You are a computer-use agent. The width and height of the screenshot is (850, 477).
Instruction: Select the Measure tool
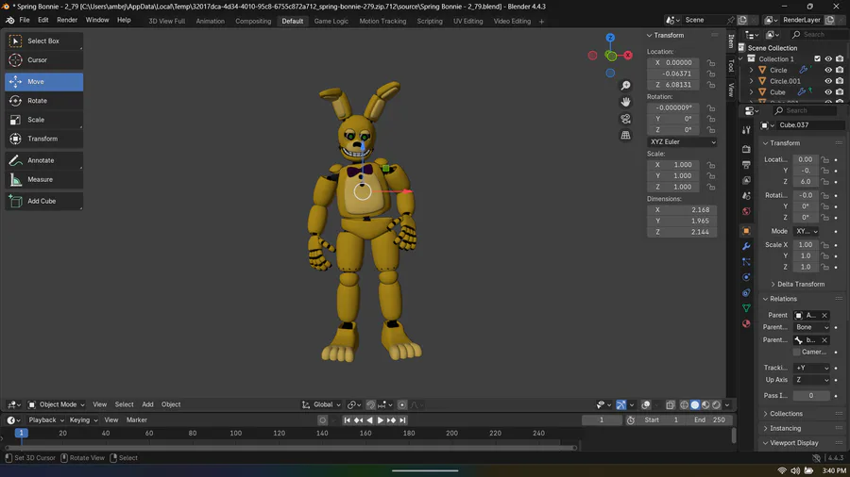(x=43, y=179)
